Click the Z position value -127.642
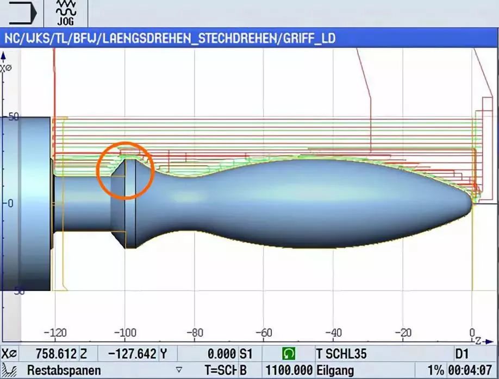 click(133, 354)
